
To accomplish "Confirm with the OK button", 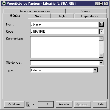I will [x=46, y=104].
